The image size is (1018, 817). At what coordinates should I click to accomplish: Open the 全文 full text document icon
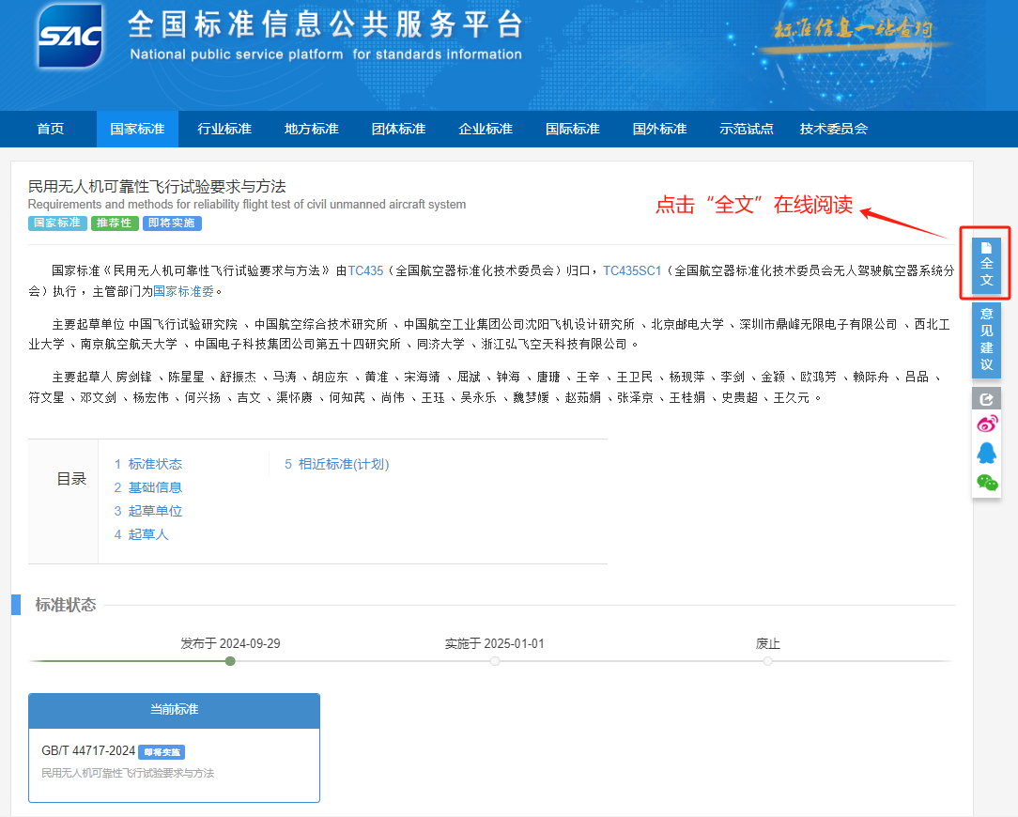point(986,265)
